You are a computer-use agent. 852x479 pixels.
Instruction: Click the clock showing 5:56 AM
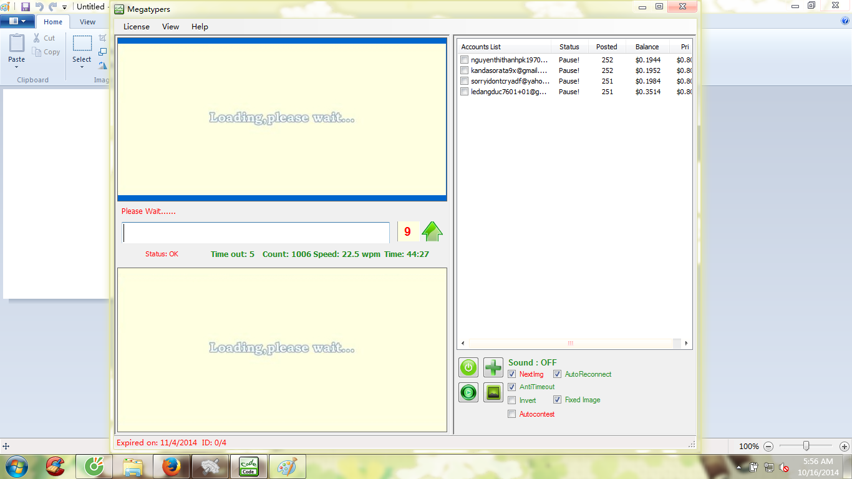818,462
